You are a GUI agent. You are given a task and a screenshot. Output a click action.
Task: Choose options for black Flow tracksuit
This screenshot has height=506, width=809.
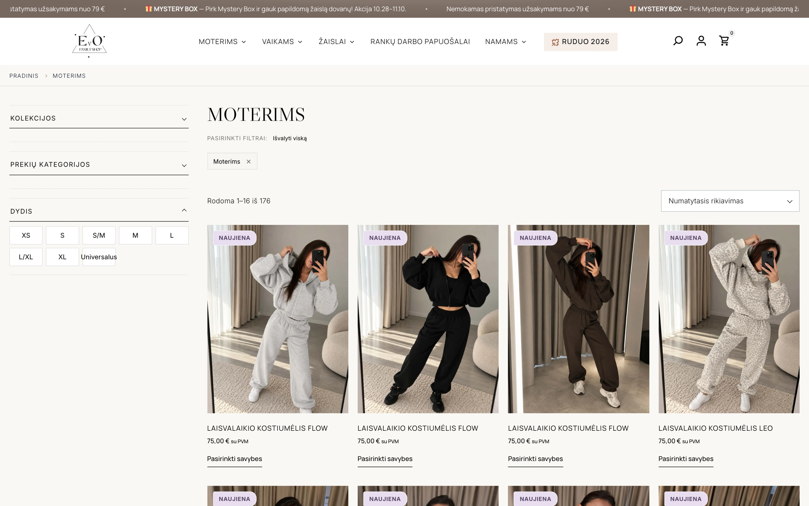(385, 459)
